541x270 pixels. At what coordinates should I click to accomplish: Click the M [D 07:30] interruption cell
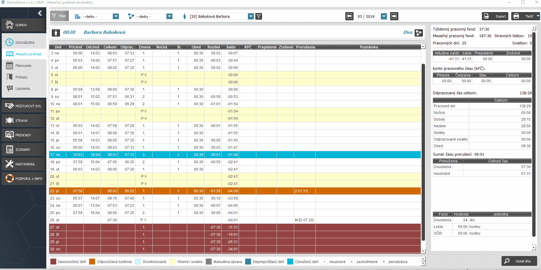(x=304, y=220)
